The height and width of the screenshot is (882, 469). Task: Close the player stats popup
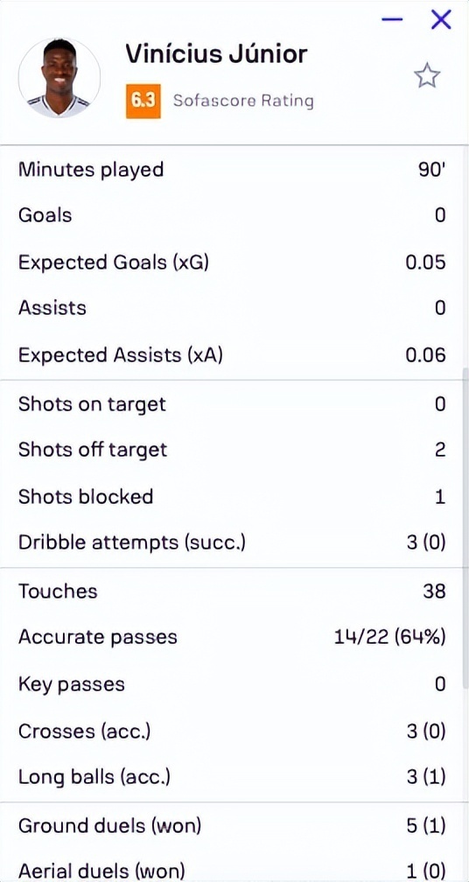(441, 19)
